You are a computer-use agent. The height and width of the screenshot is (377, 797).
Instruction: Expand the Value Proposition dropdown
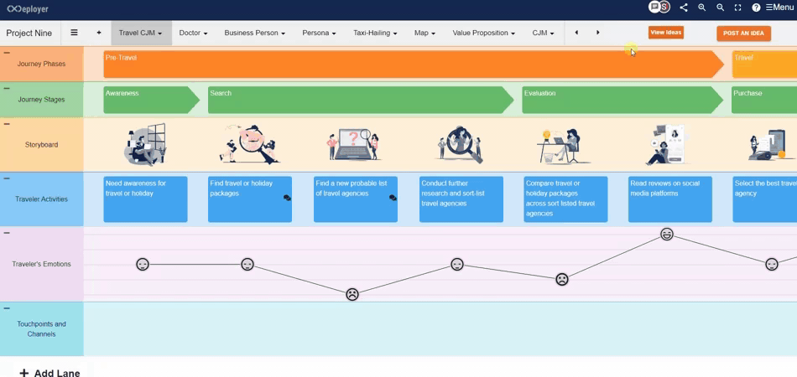[483, 34]
